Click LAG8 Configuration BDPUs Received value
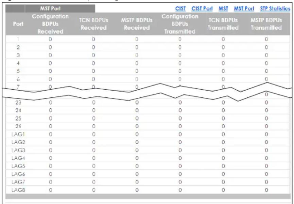Viewport: 294px width, 204px height. [x=50, y=190]
